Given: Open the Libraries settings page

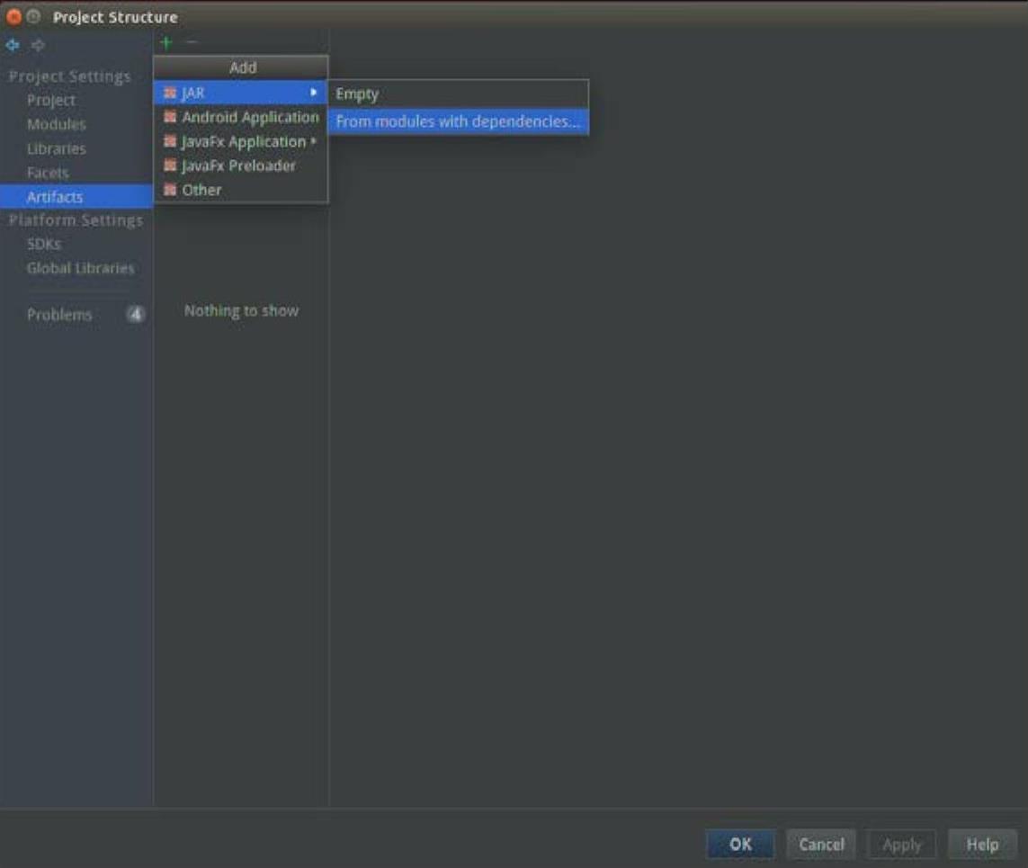Looking at the screenshot, I should pyautogui.click(x=57, y=148).
